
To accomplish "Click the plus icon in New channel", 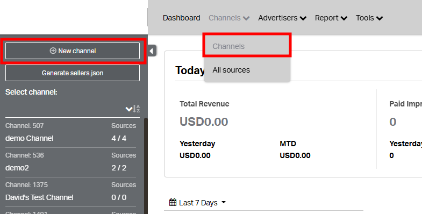I will click(x=53, y=51).
